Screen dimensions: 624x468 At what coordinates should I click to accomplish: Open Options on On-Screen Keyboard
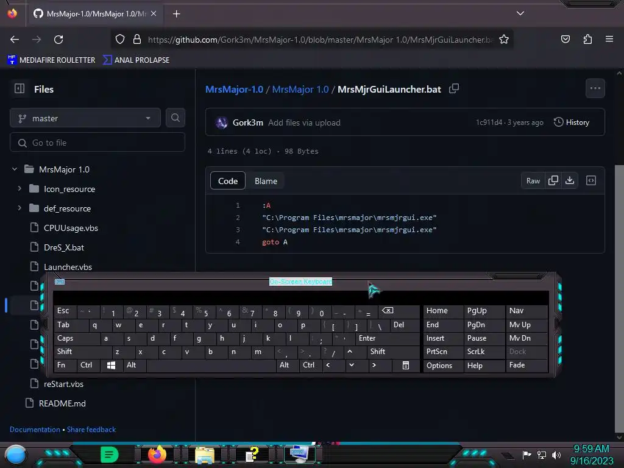(x=443, y=366)
